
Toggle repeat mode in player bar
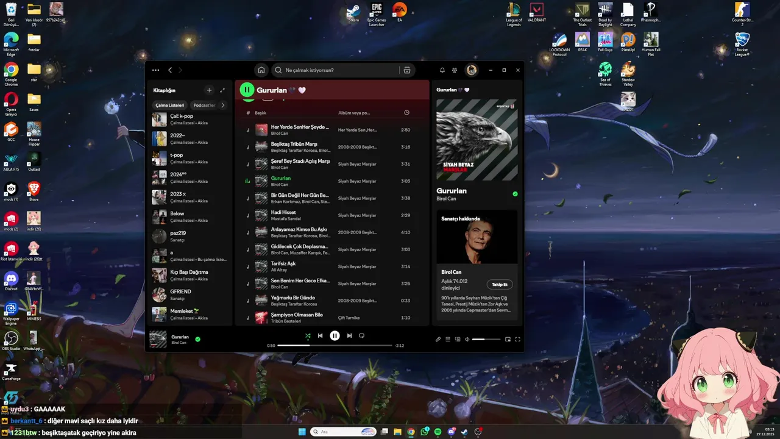pyautogui.click(x=361, y=335)
